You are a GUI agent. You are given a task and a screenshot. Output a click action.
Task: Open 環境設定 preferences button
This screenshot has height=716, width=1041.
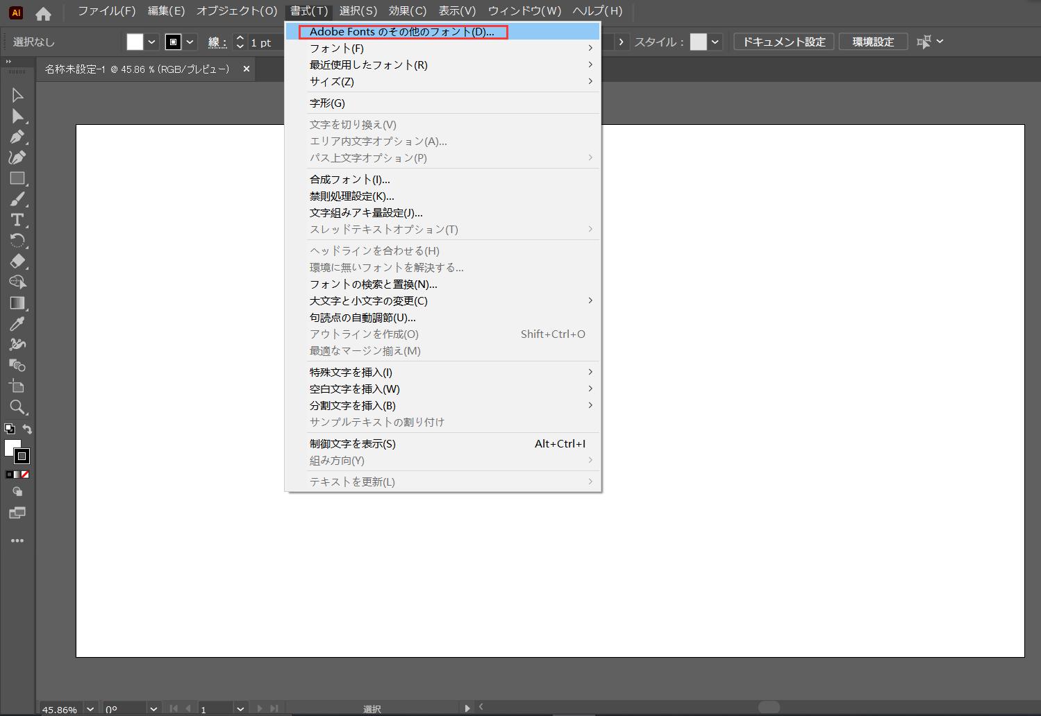click(x=873, y=42)
